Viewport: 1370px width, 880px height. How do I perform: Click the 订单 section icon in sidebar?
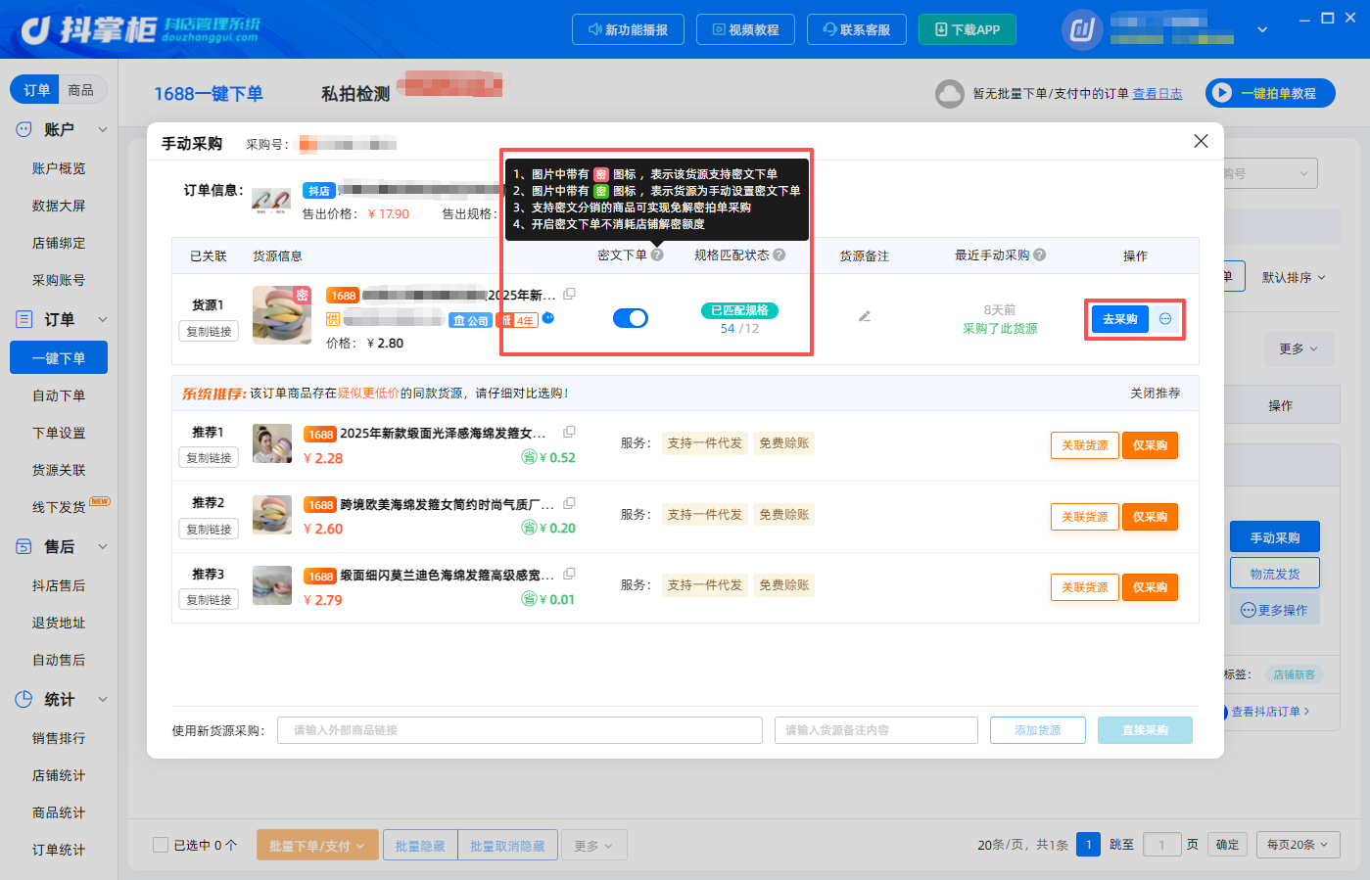[24, 319]
